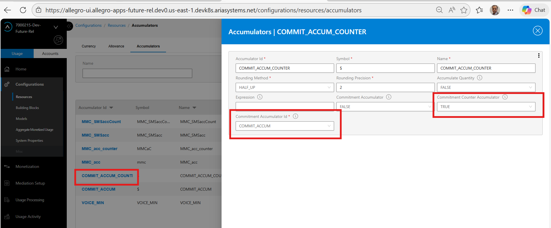Click the Symbol input field
Viewport: 551px width, 228px height.
click(385, 68)
